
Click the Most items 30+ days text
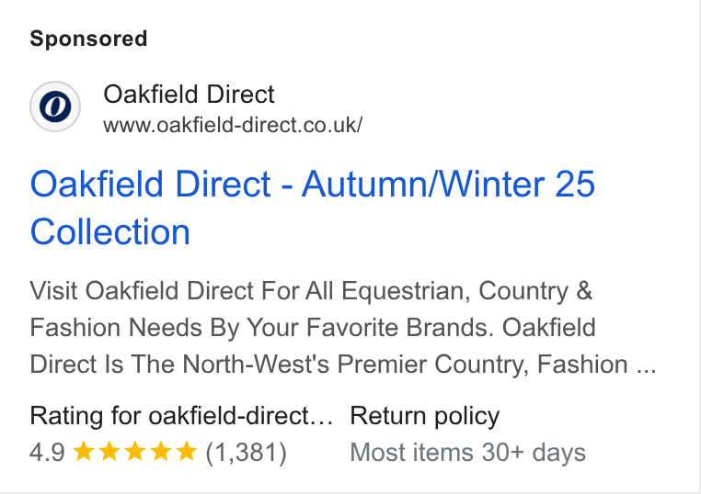[467, 453]
